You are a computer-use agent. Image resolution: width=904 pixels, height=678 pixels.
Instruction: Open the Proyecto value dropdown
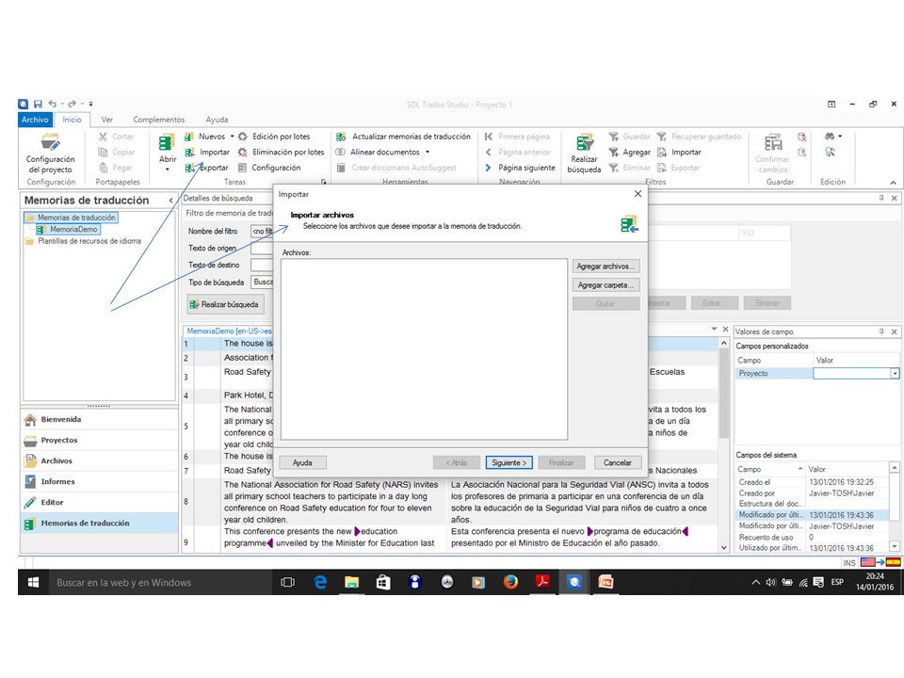click(895, 374)
